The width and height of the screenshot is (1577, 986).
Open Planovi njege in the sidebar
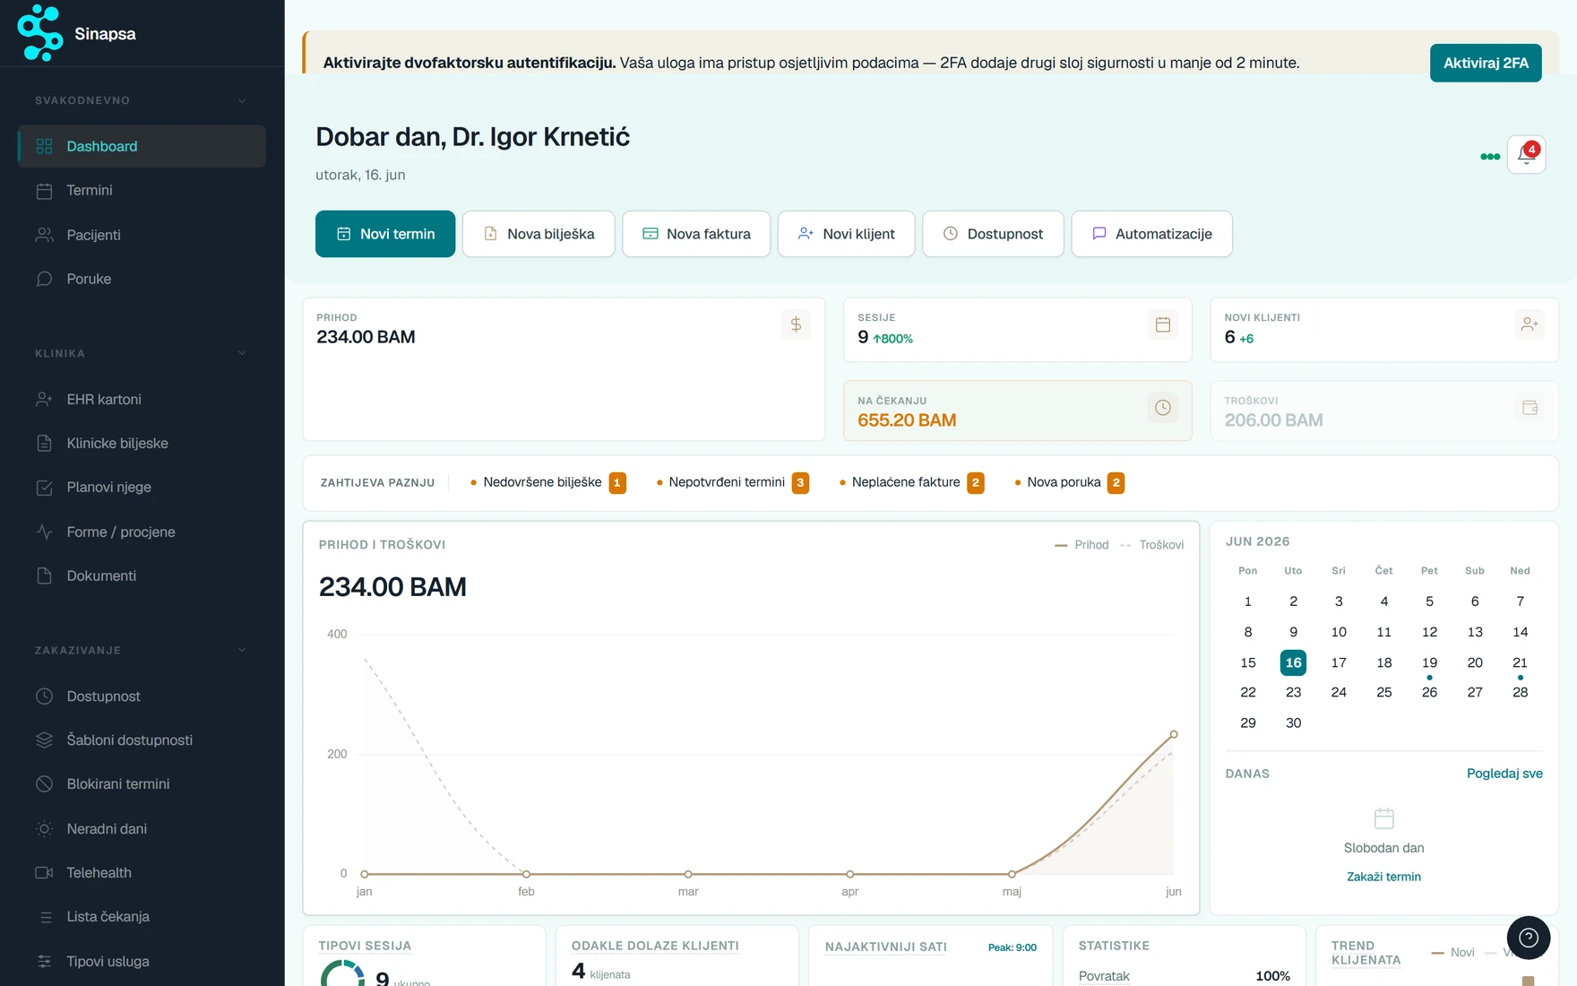pyautogui.click(x=142, y=487)
